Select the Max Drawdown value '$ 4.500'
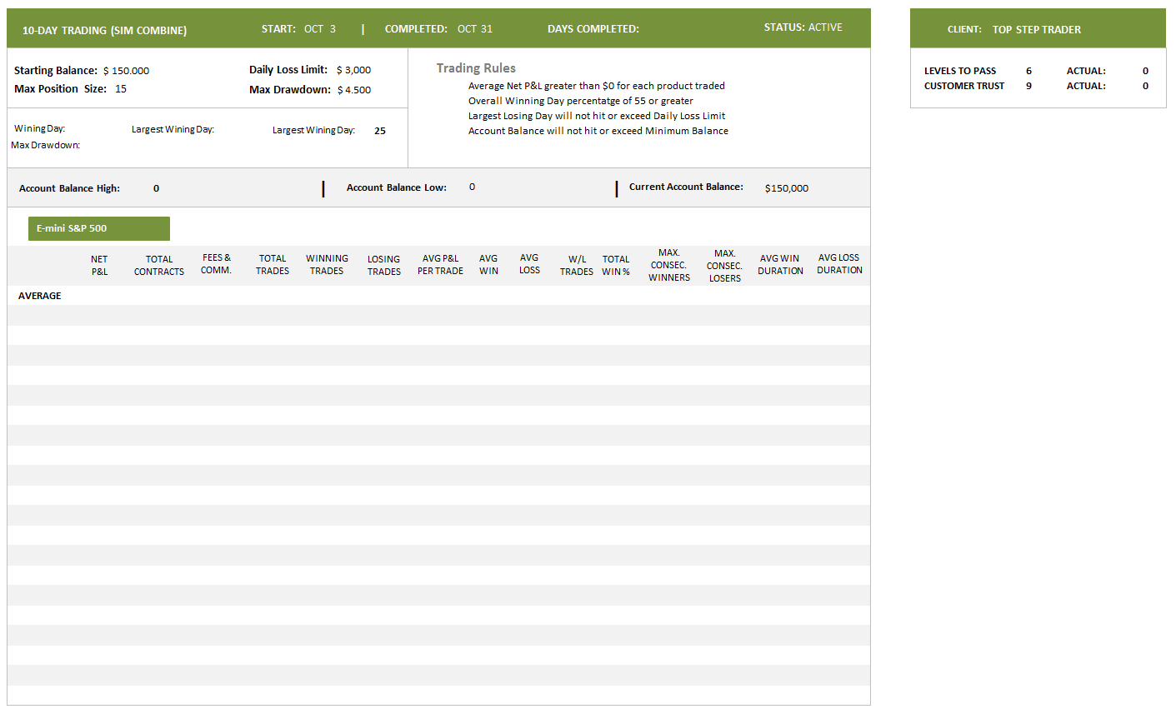The height and width of the screenshot is (714, 1176). pos(354,90)
